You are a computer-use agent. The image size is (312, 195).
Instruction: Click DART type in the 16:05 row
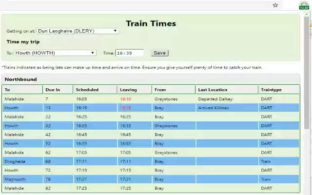(x=267, y=99)
